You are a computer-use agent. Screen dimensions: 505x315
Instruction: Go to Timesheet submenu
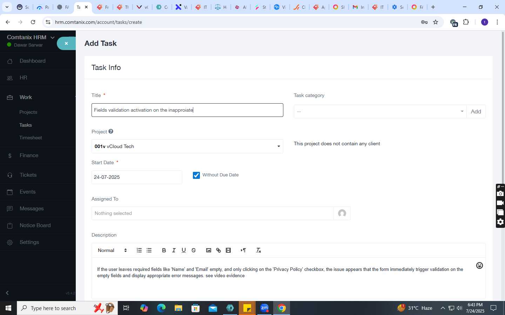point(31,138)
